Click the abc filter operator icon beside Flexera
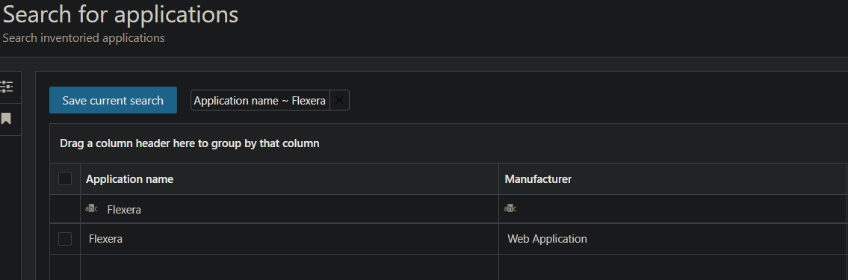This screenshot has height=280, width=848. (x=91, y=208)
